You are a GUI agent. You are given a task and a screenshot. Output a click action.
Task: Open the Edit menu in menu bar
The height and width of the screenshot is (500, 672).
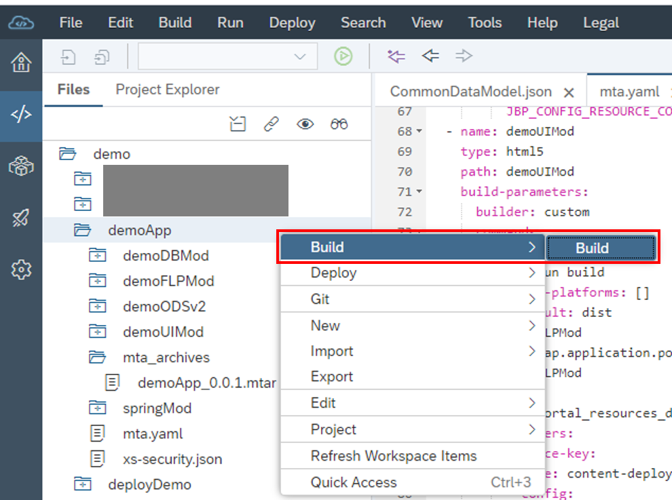coord(120,22)
